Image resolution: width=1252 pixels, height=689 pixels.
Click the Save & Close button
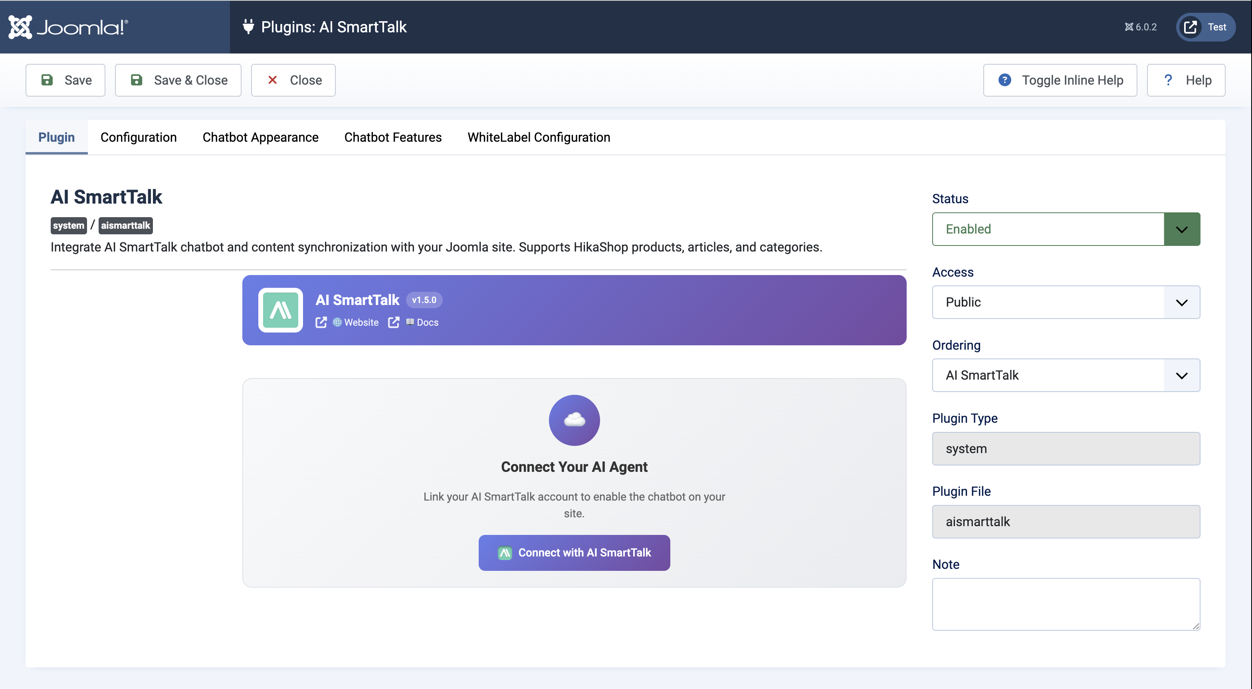[178, 80]
